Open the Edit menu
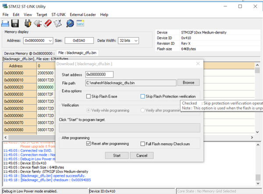This screenshot has height=194, width=263. click(16, 14)
